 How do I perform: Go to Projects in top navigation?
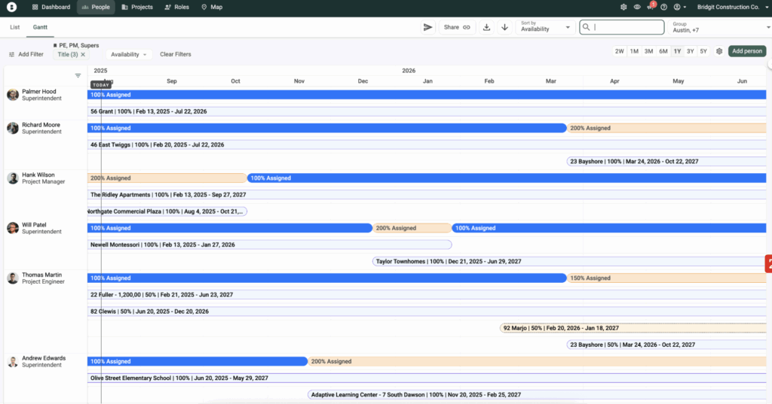(137, 7)
